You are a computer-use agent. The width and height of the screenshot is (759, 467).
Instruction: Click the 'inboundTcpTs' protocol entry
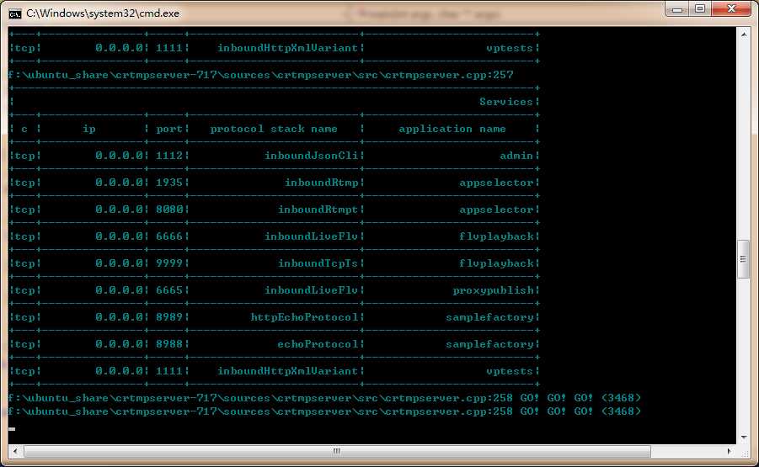click(x=318, y=263)
